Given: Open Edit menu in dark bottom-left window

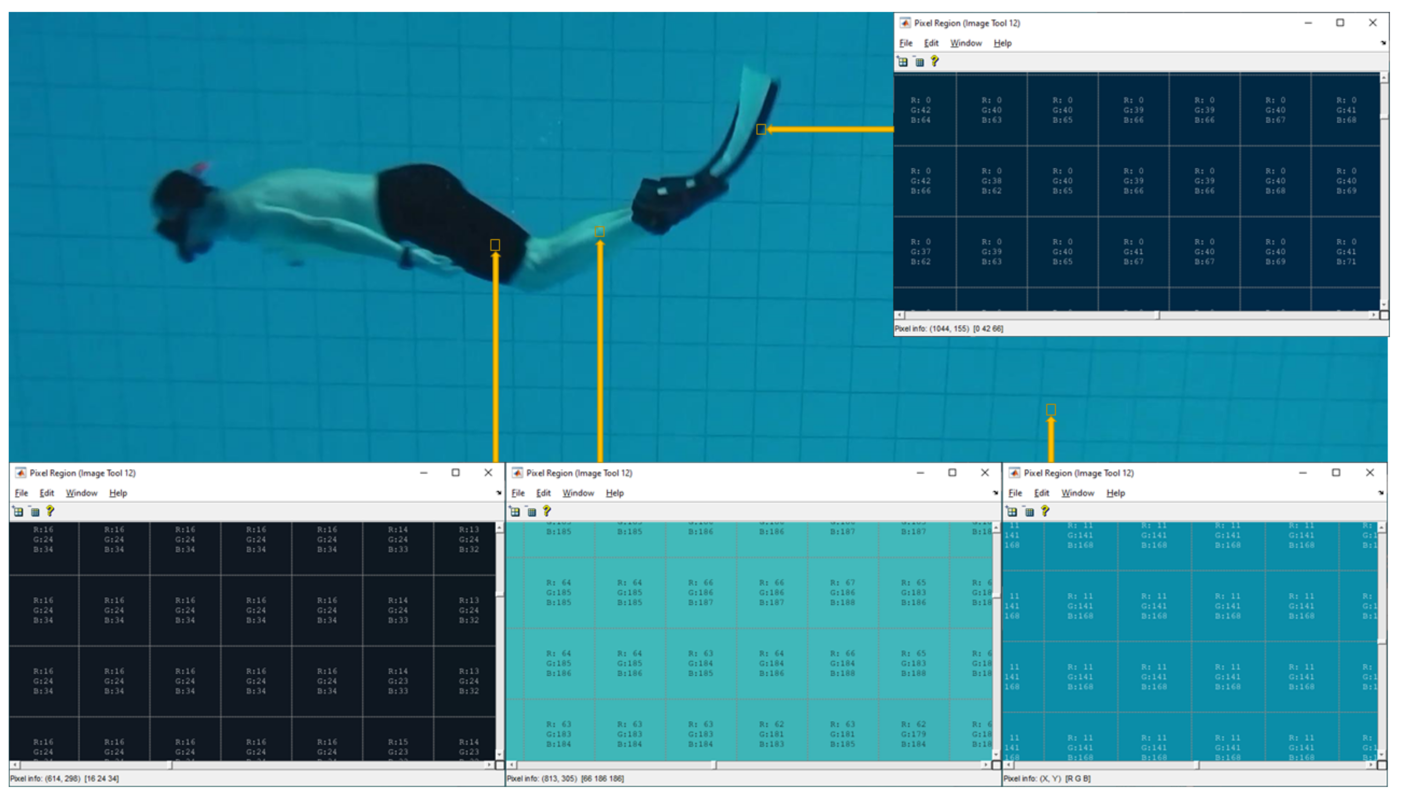Looking at the screenshot, I should pyautogui.click(x=46, y=493).
